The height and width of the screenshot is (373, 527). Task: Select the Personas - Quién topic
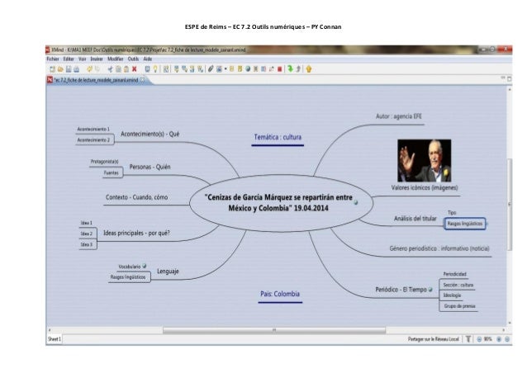point(150,168)
